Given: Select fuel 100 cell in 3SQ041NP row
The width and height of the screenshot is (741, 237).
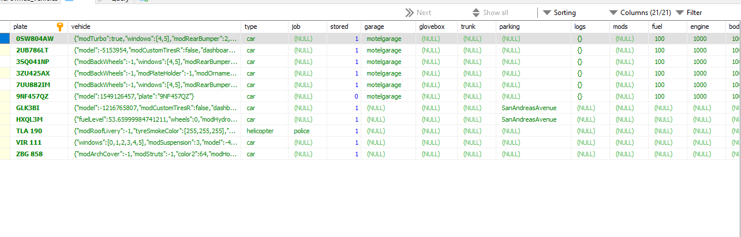Looking at the screenshot, I should tap(668, 62).
